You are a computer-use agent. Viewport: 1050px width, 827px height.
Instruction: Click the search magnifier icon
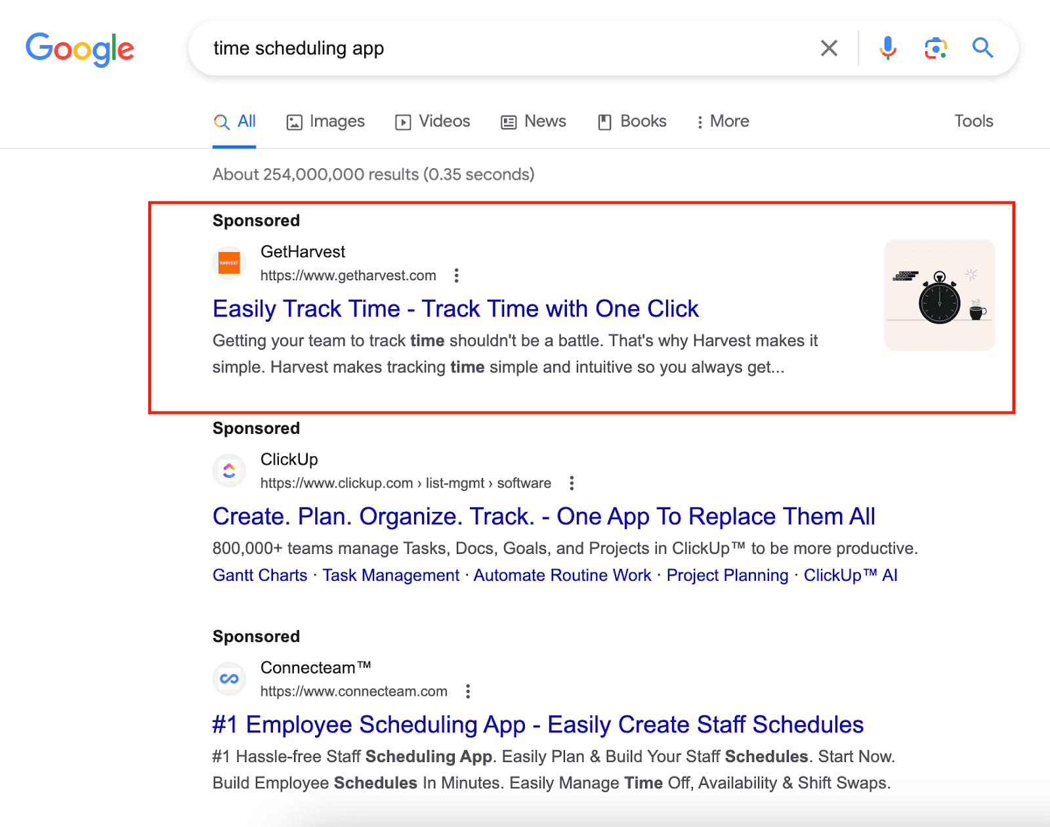point(982,48)
